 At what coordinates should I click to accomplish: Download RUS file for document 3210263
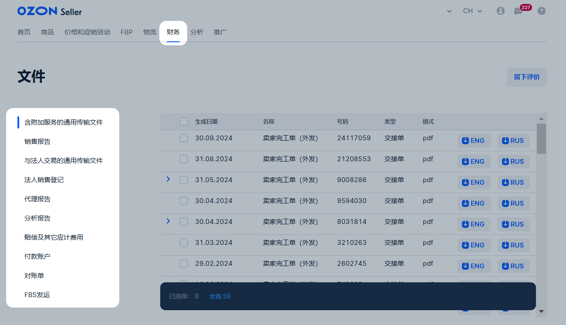point(513,245)
